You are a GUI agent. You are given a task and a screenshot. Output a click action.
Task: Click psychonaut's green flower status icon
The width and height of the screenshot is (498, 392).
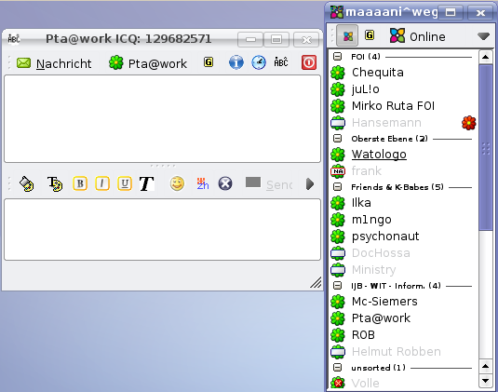tap(338, 237)
